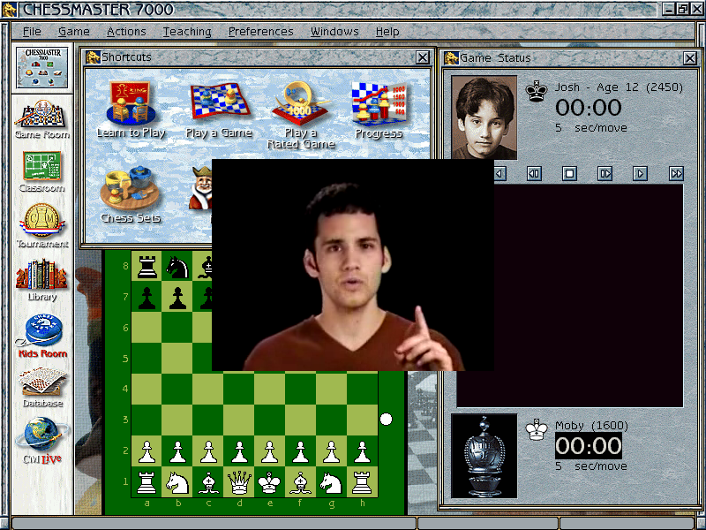
Task: Click Moby's highlighted 00:00 clock
Action: (x=589, y=446)
